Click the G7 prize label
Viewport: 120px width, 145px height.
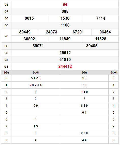pyautogui.click(x=6, y=11)
